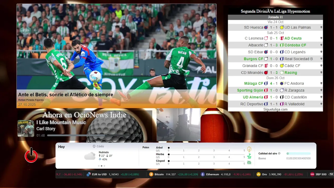Click the Árbol pollen level slider
Screen dimensions: 334x188
click(206, 148)
